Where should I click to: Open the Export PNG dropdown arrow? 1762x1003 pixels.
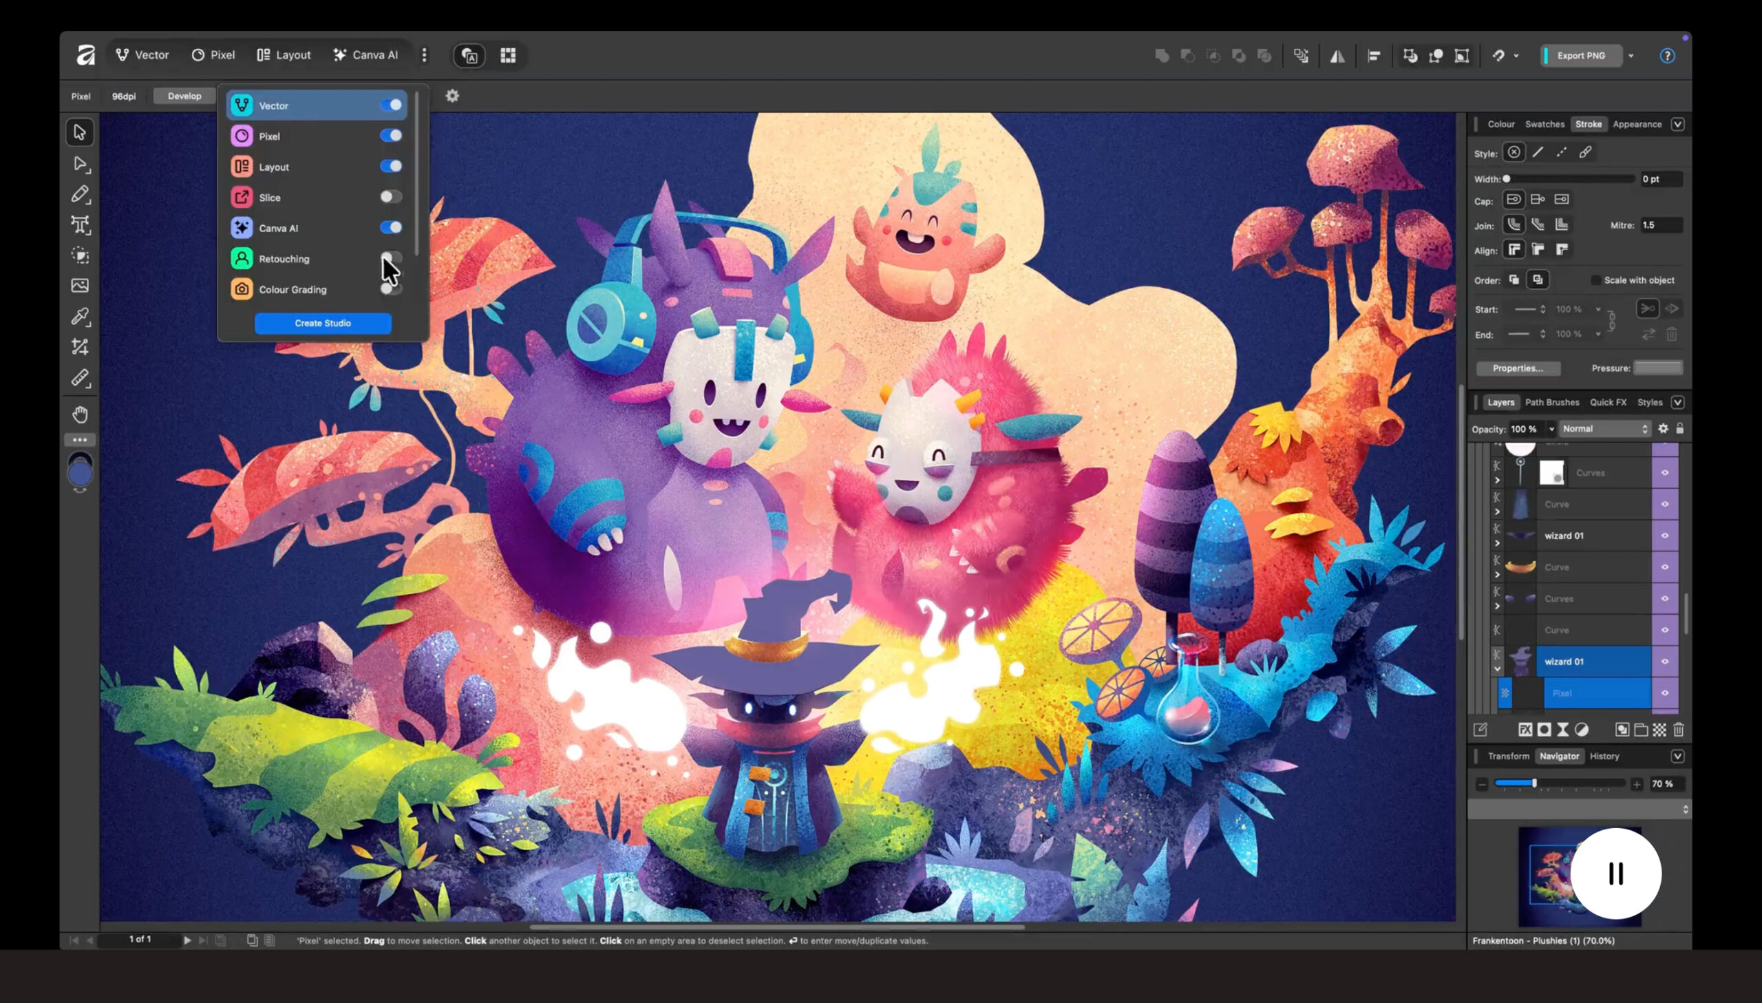click(1630, 56)
